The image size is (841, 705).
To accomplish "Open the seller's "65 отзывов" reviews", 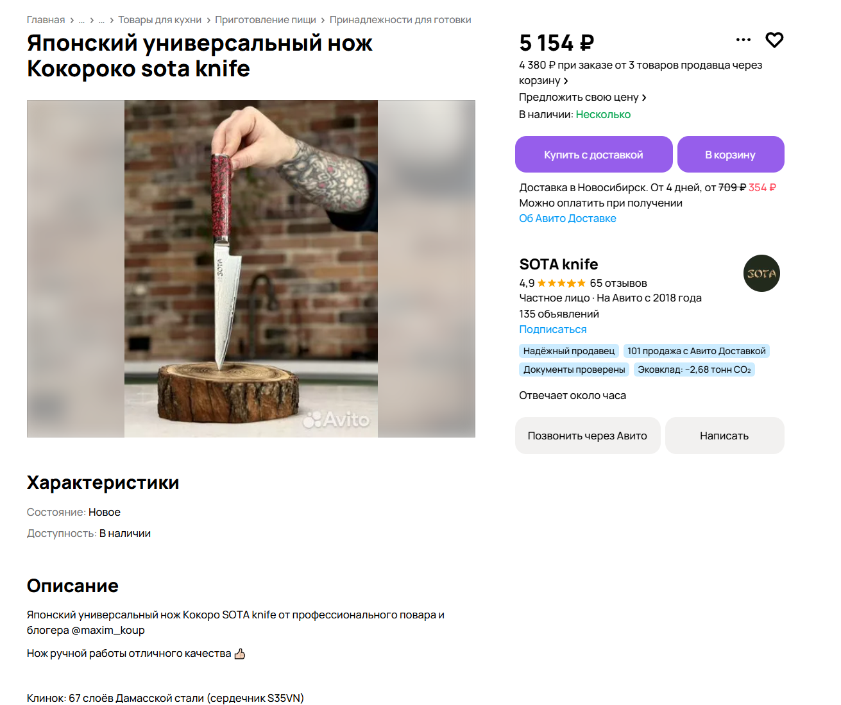I will tap(618, 283).
